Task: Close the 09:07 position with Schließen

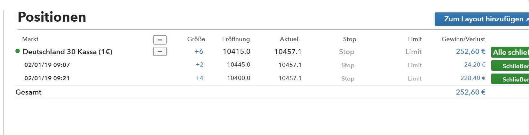Action: click(510, 66)
